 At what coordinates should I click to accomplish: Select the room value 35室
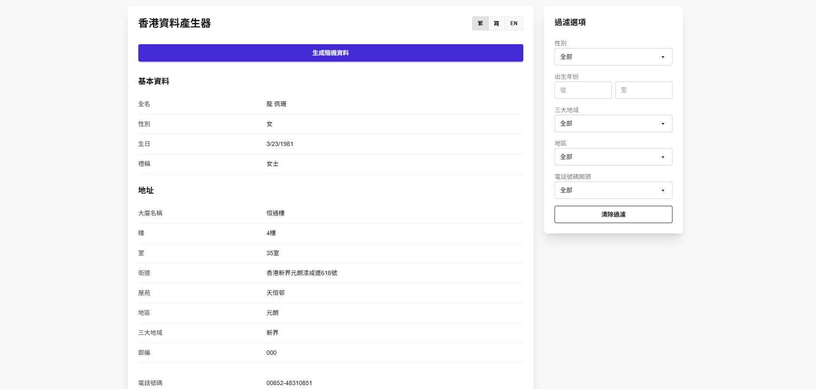273,253
